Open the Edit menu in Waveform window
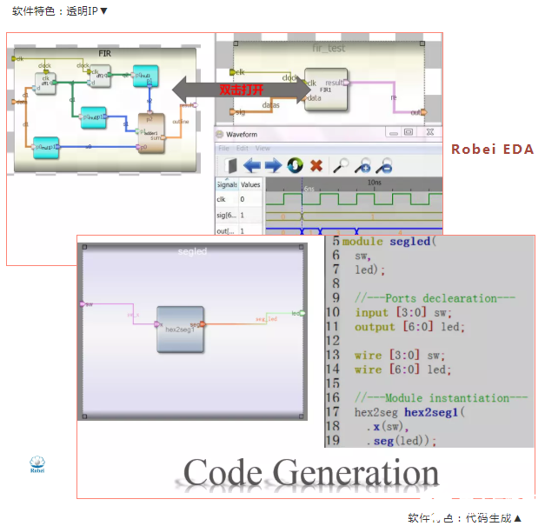The width and height of the screenshot is (545, 526). click(x=243, y=149)
